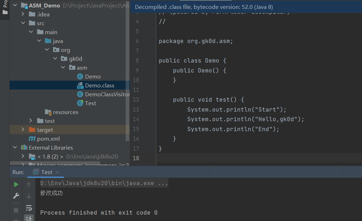Click the resources folder icon
This screenshot has height=221, width=362.
pos(48,112)
